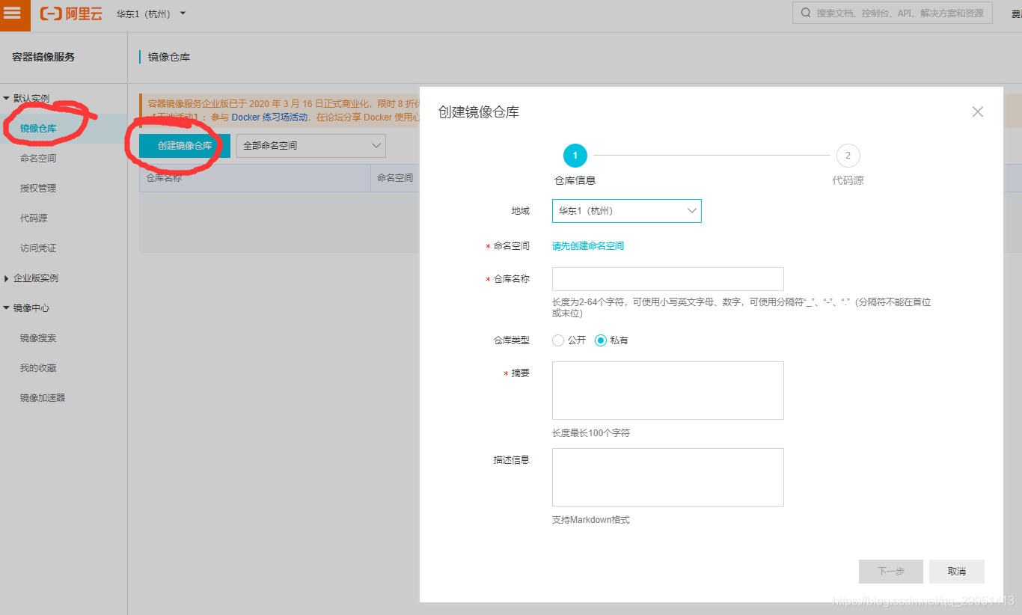Open the 地域 dropdown in dialog
1022x615 pixels.
tap(627, 211)
